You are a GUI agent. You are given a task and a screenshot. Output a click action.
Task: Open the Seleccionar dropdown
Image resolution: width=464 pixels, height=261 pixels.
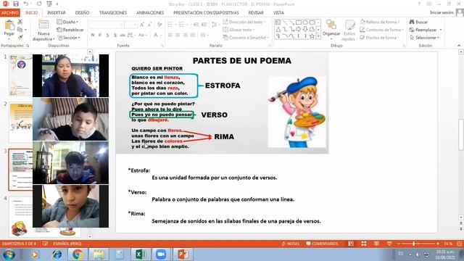[425, 38]
